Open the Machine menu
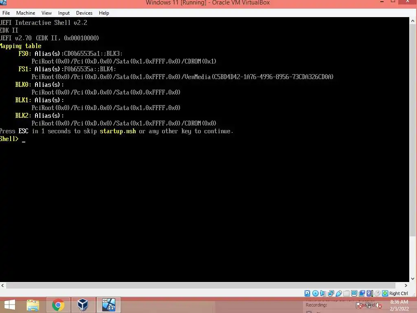This screenshot has width=417, height=313. [26, 13]
